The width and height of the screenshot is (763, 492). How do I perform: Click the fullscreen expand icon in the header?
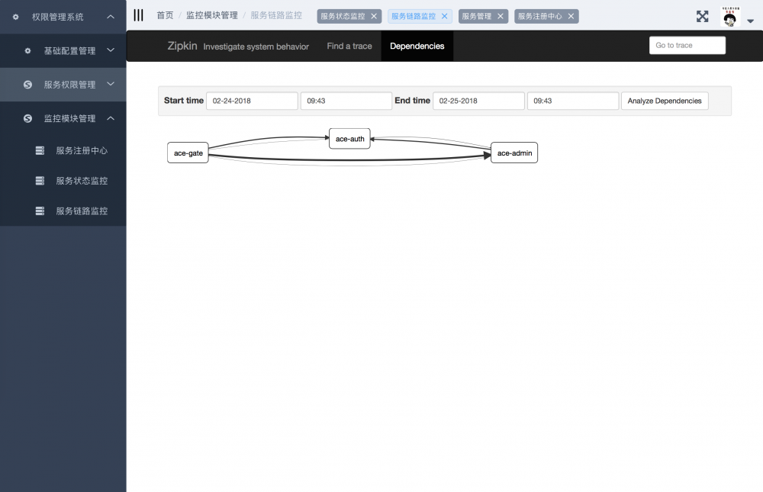[702, 15]
